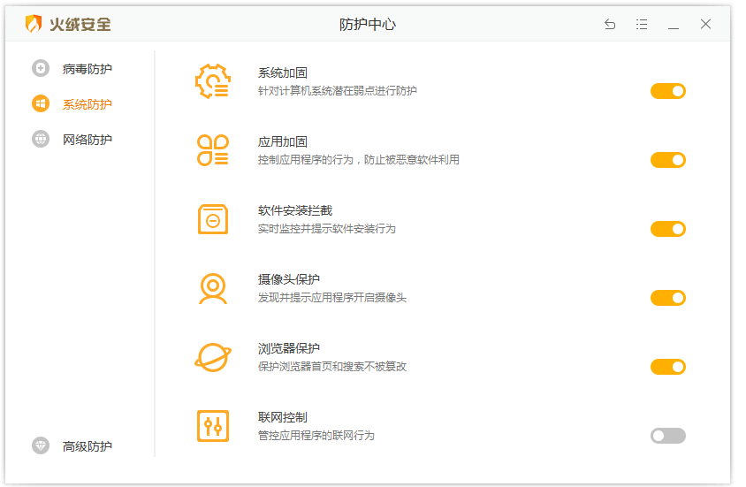
Task: Click the 防护中心 window title
Action: click(x=368, y=24)
